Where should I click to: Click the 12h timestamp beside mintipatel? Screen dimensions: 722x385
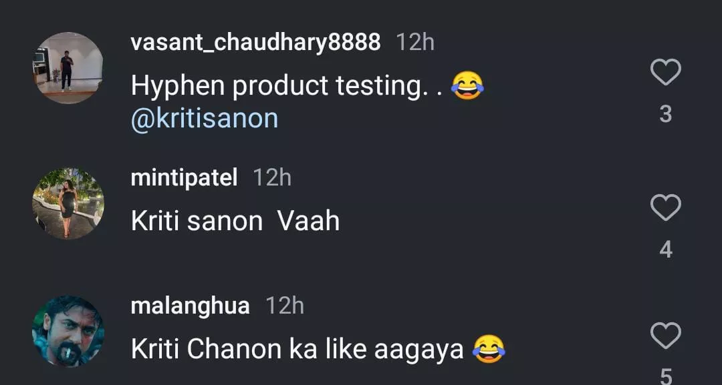click(x=272, y=177)
